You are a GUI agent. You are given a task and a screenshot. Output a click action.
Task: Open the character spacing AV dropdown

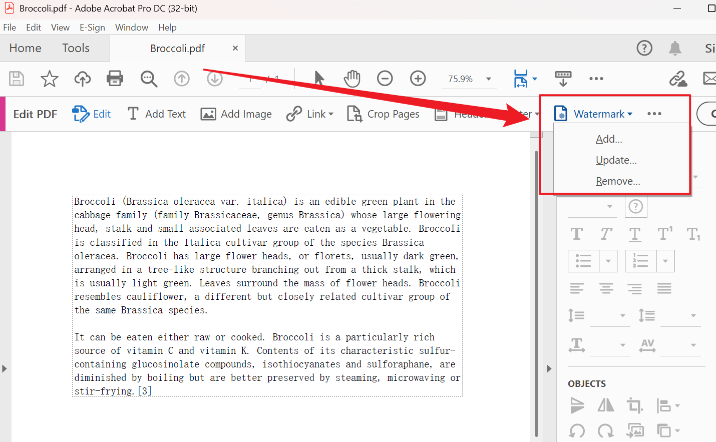point(693,345)
